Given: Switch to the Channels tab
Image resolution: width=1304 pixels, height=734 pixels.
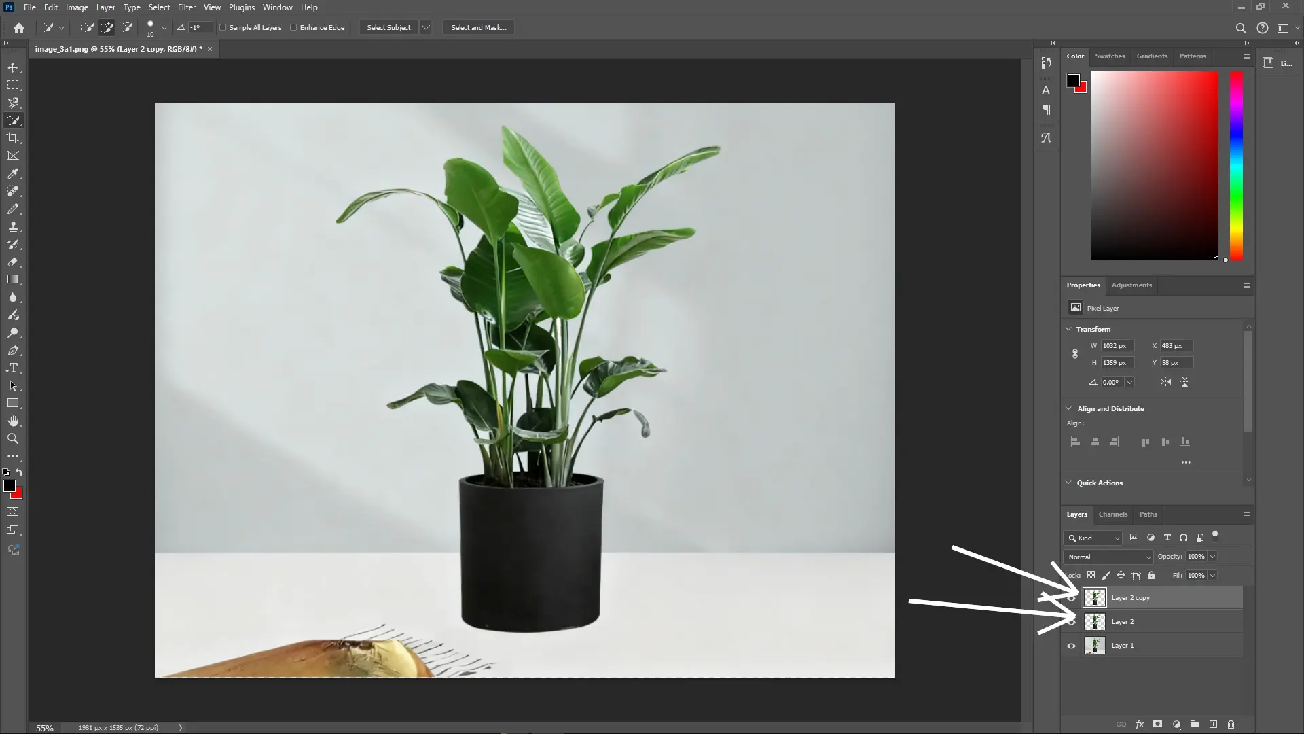Looking at the screenshot, I should [1112, 514].
